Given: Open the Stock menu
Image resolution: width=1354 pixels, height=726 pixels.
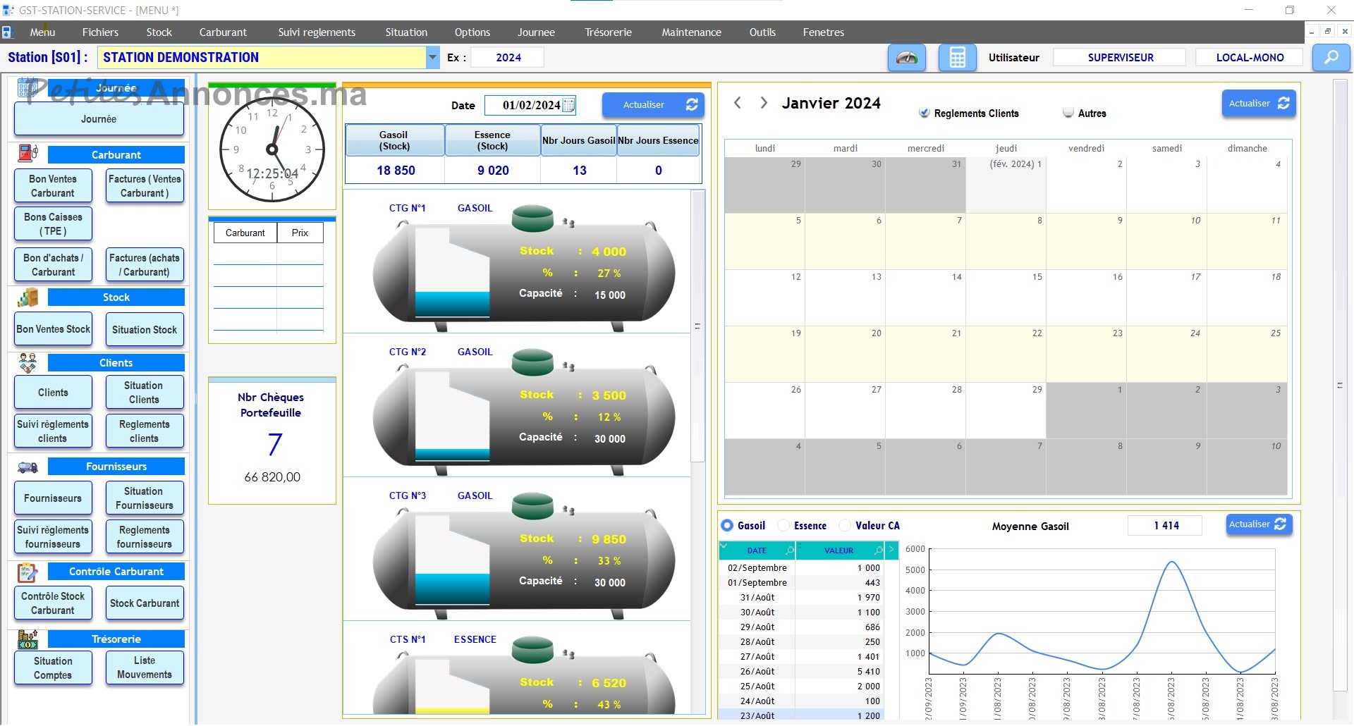Looking at the screenshot, I should click(x=159, y=32).
